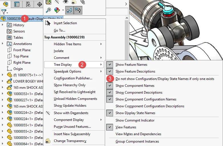Viewport: 223px width, 146px height.
Task: Open the ConfigurationManager tab
Action: [28, 4]
